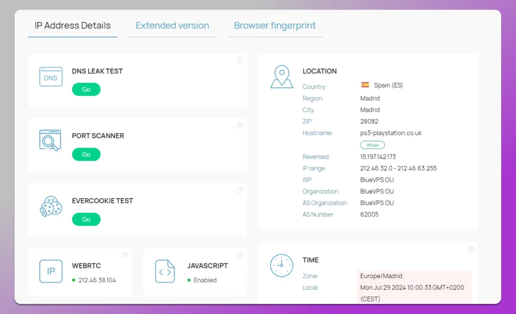The image size is (516, 314).
Task: Open help for WebRTC card
Action: 125,255
